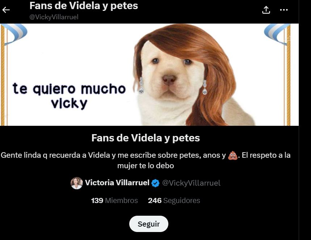
Task: Click the blue verified badge
Action: [x=155, y=183]
